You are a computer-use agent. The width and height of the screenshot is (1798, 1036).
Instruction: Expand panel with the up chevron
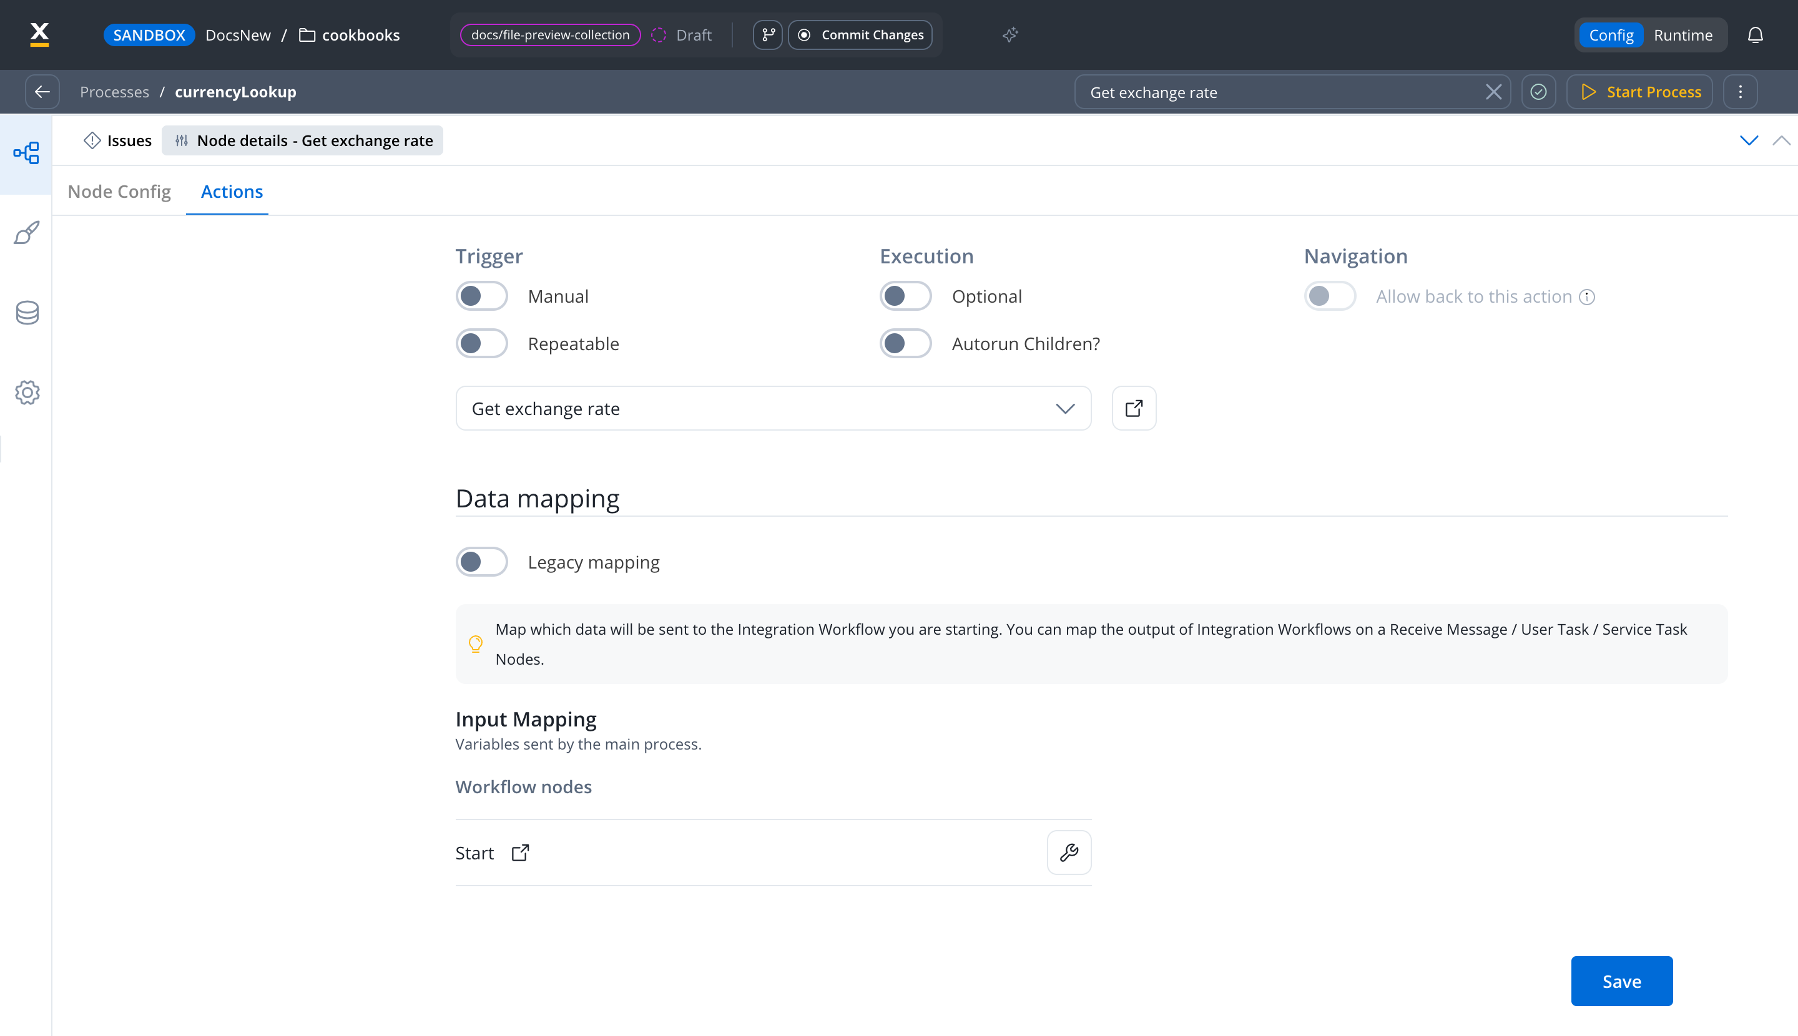[x=1781, y=140]
